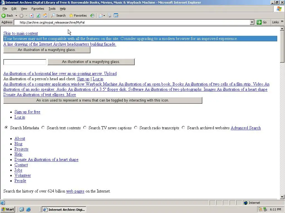Open the Help menu
Viewport: 285px width, 213px height.
click(63, 9)
